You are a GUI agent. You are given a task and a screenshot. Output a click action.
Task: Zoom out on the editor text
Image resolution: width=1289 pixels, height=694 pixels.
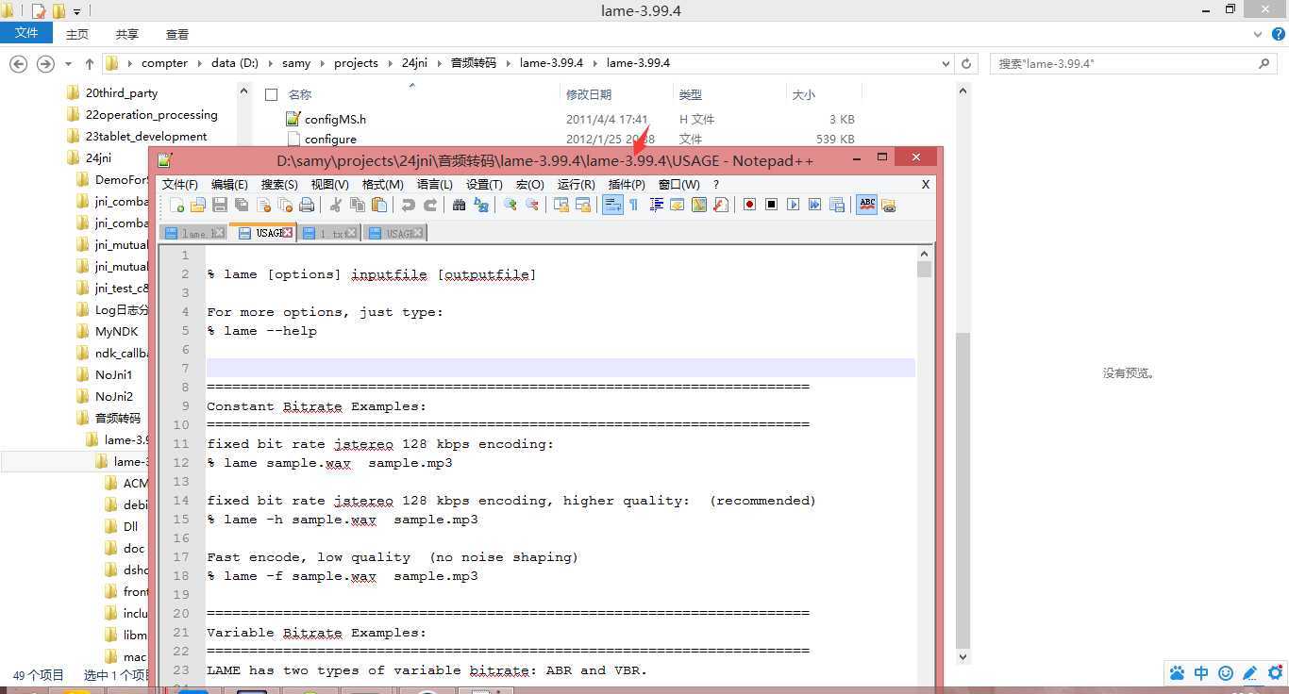pyautogui.click(x=532, y=205)
